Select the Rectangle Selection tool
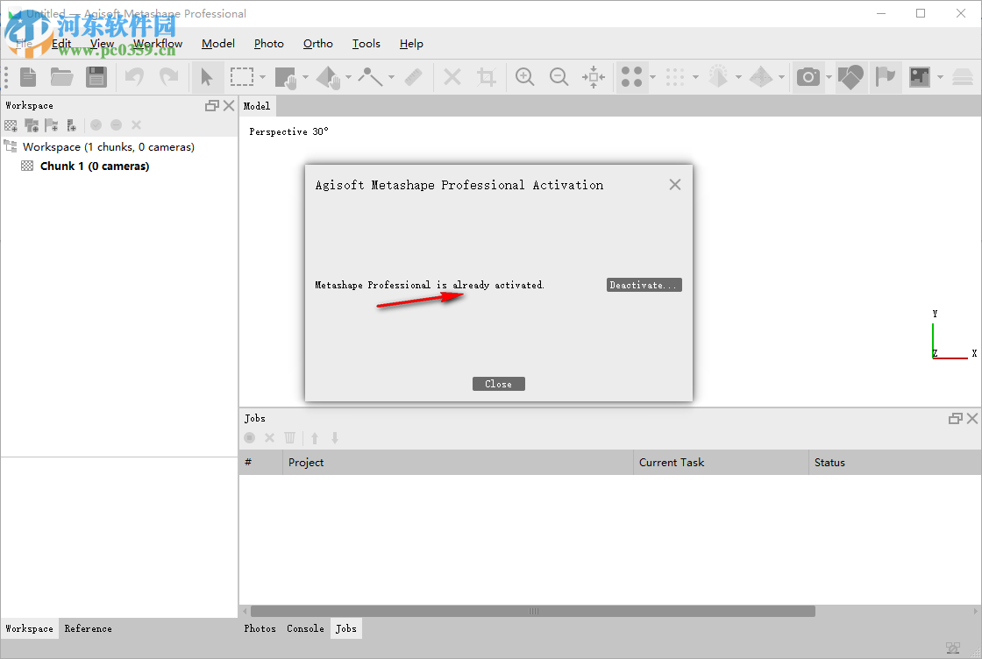Image resolution: width=982 pixels, height=659 pixels. (x=241, y=76)
